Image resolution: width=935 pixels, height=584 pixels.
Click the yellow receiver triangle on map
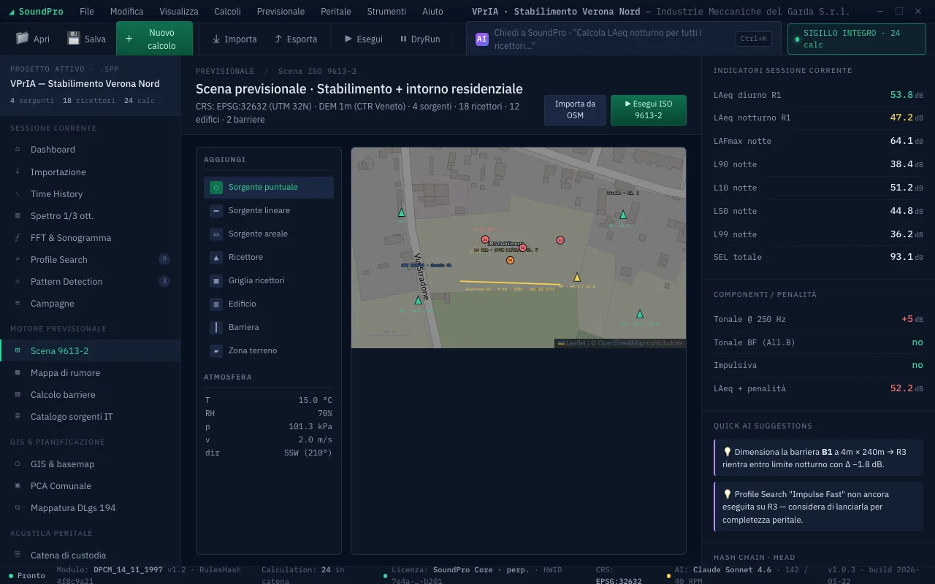pyautogui.click(x=577, y=277)
